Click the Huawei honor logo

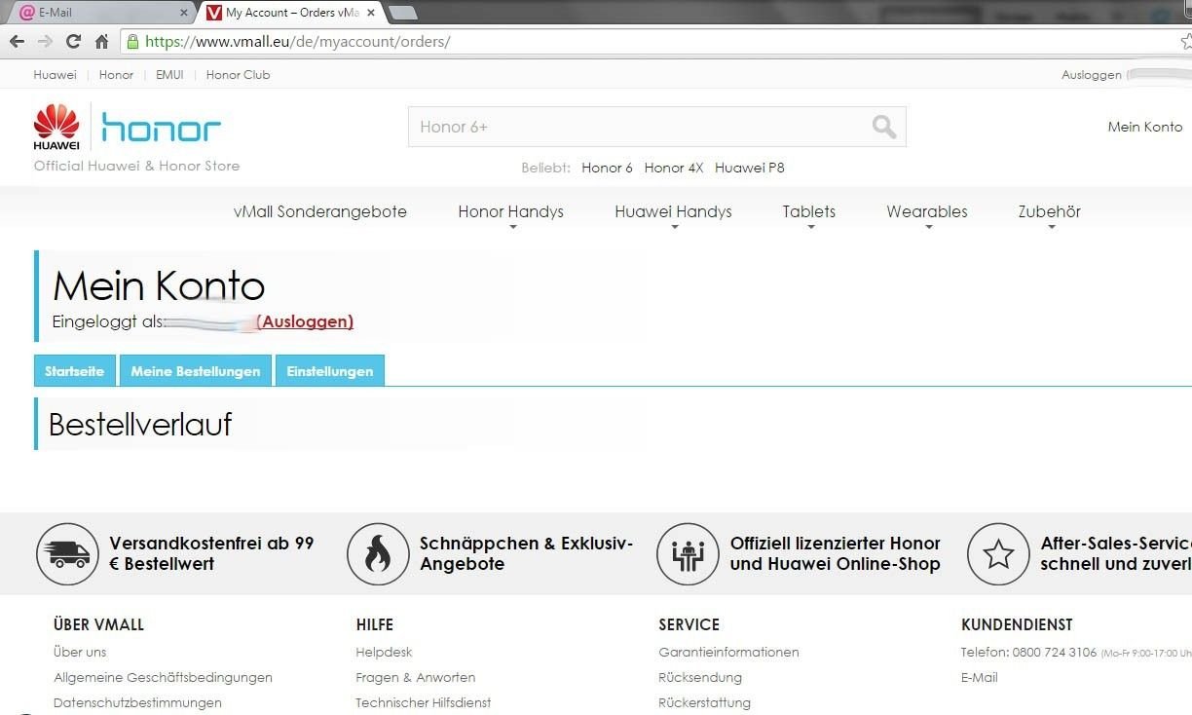tap(128, 128)
